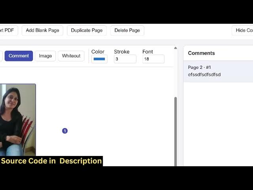The height and width of the screenshot is (190, 253).
Task: Click the partially visible Export PDF button
Action: 8,30
